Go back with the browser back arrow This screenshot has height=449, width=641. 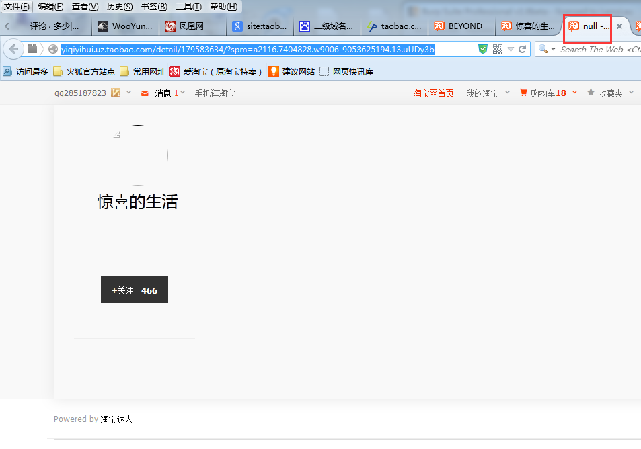[13, 50]
